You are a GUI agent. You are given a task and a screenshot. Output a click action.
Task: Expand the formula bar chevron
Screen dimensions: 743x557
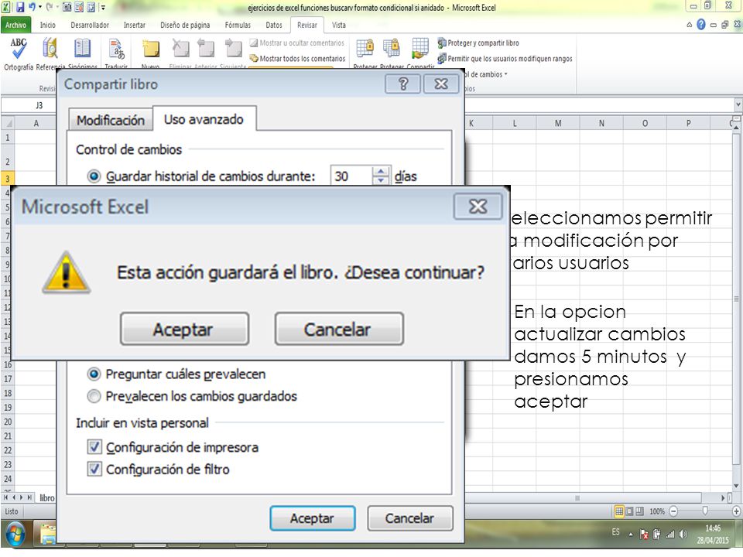point(738,104)
